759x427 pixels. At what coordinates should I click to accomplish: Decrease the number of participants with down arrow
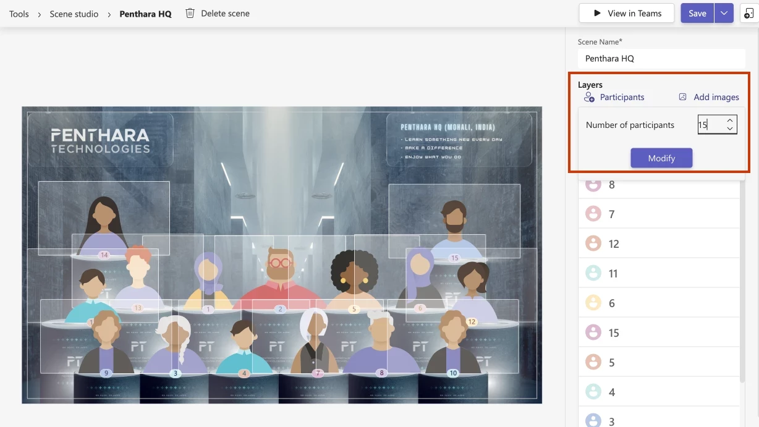730,129
